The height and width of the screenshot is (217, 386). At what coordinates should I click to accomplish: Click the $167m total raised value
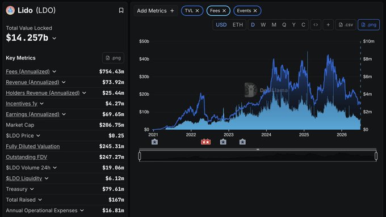tap(116, 200)
